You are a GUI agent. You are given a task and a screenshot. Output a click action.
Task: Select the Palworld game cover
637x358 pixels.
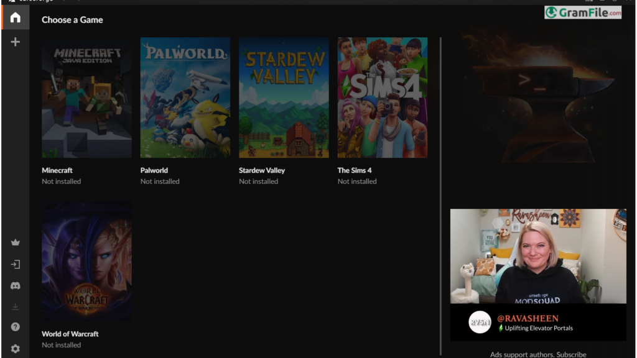coord(185,98)
